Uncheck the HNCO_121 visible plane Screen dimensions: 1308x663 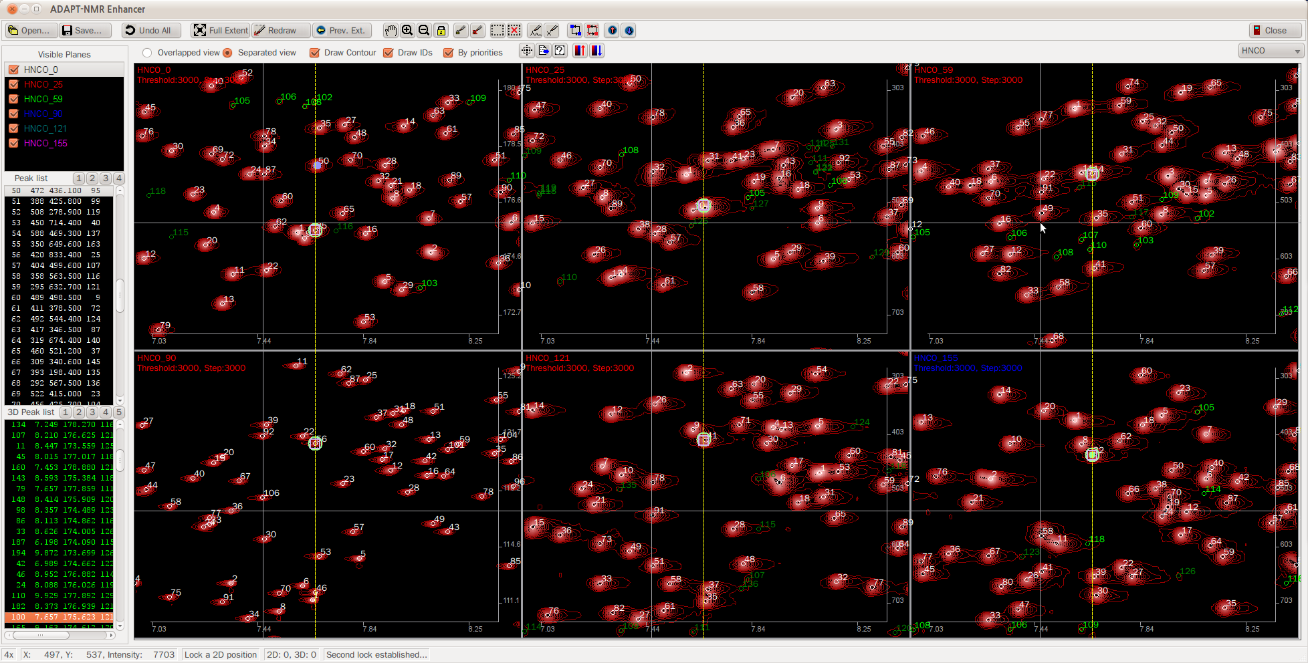click(13, 128)
